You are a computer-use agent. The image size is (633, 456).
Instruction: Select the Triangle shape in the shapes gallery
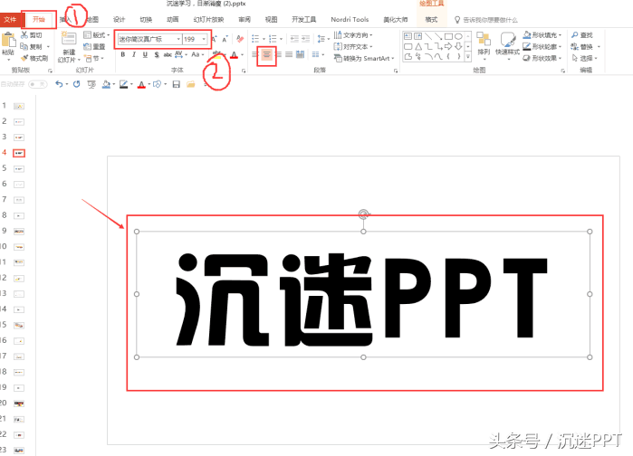click(x=418, y=47)
